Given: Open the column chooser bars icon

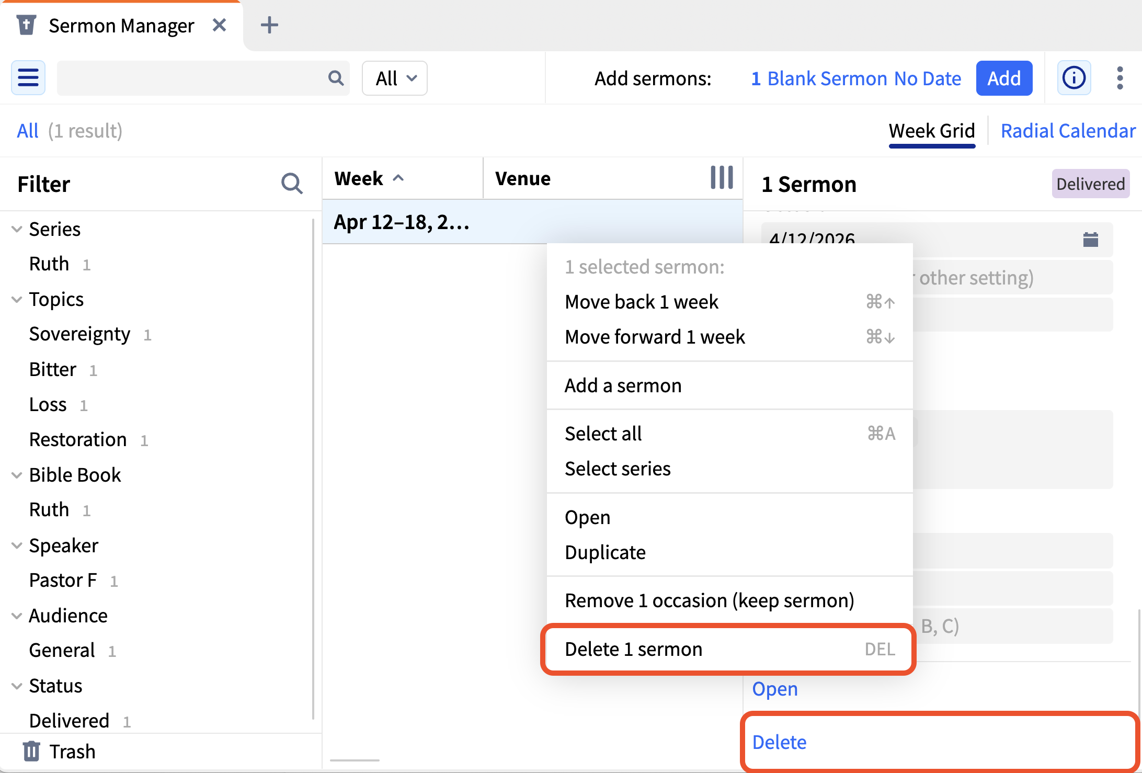Looking at the screenshot, I should [722, 178].
